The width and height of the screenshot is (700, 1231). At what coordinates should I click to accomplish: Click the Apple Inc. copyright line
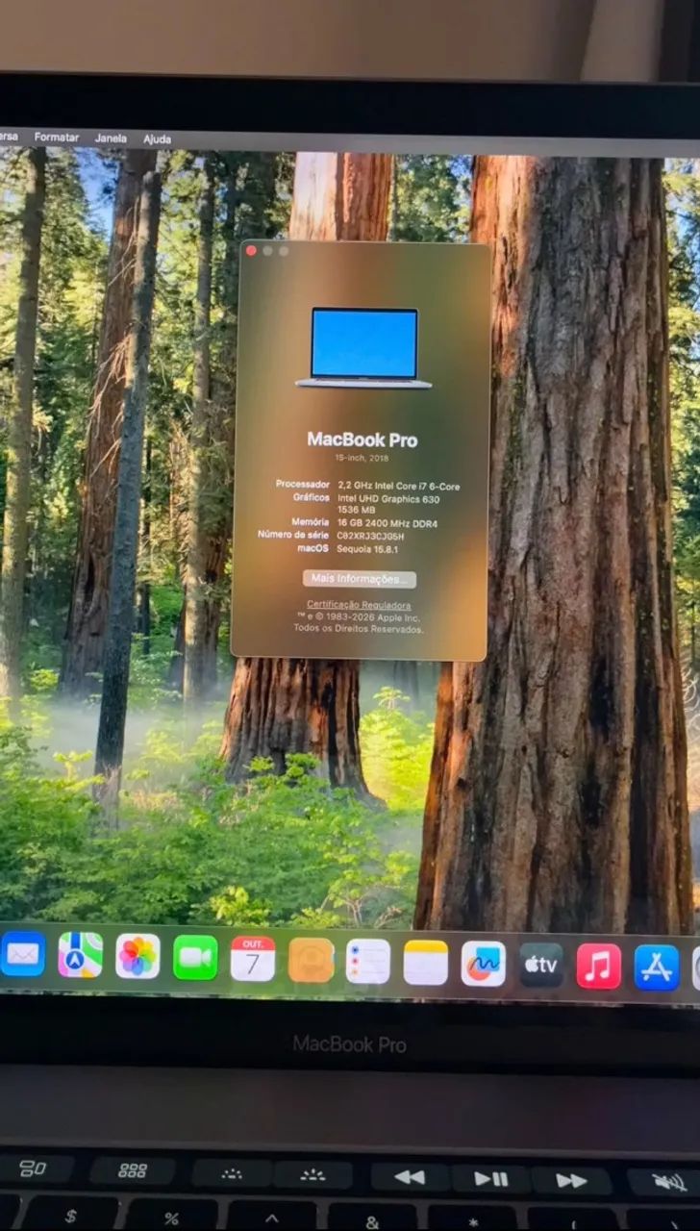click(359, 617)
